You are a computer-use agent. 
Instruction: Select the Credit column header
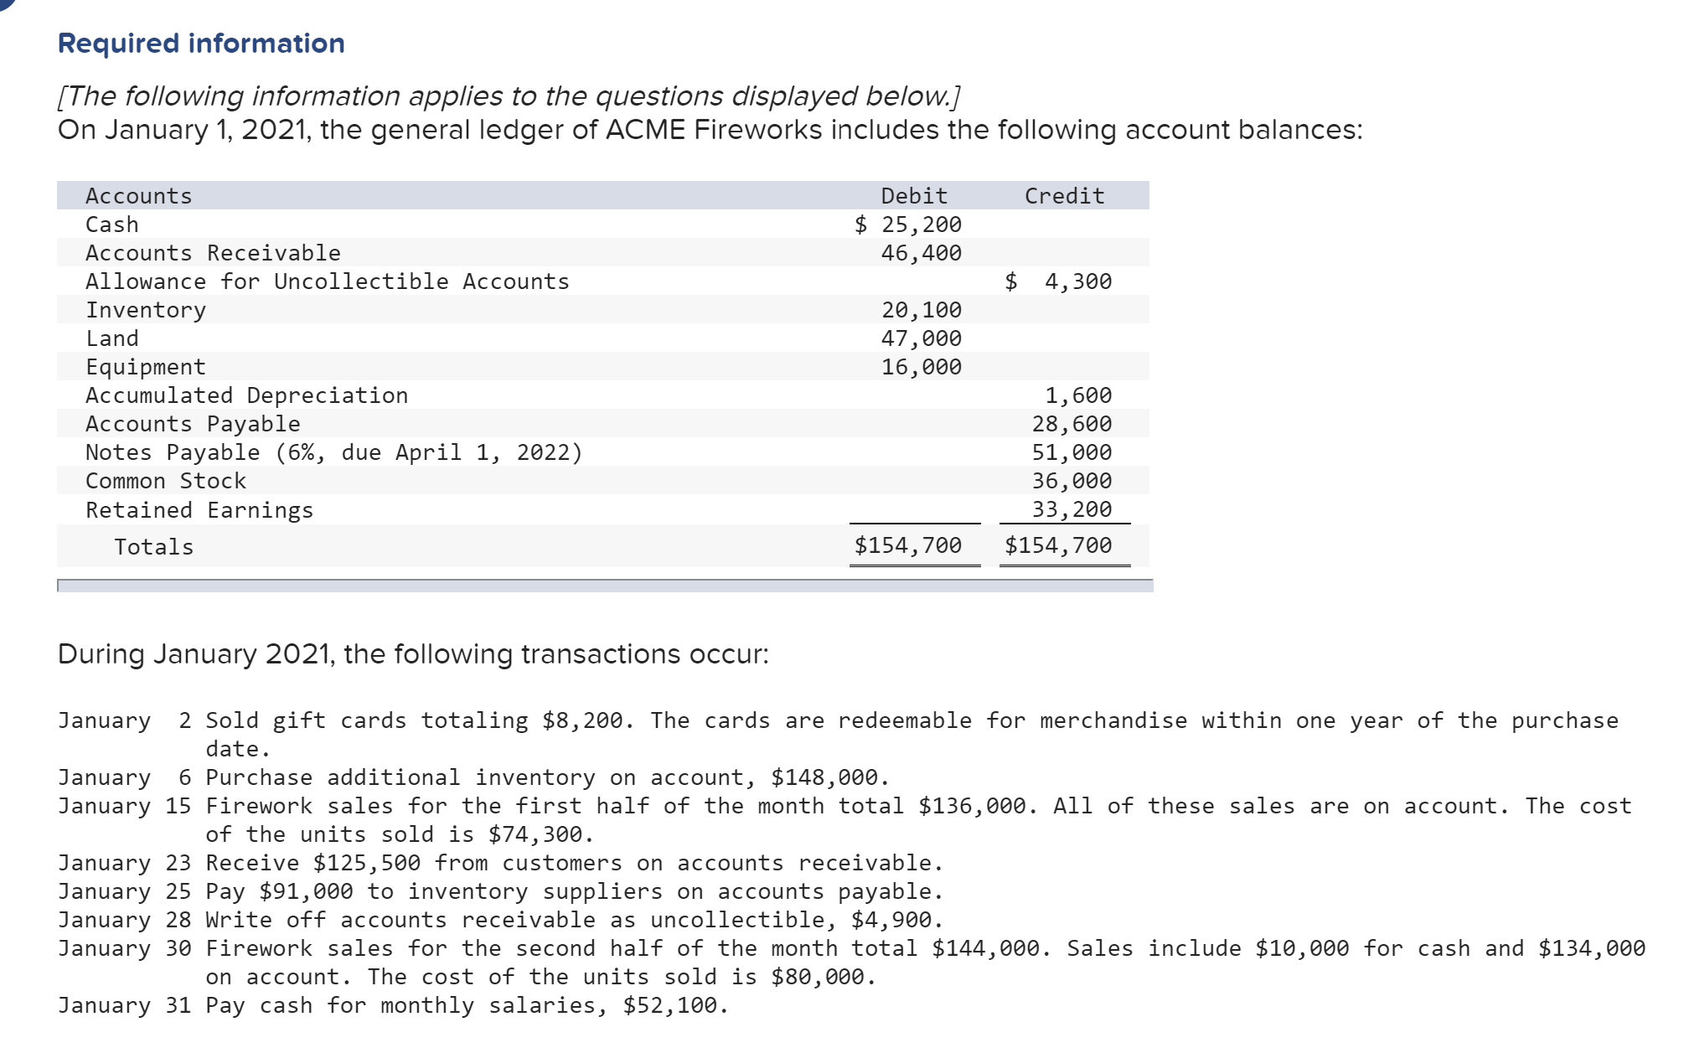pos(1065,196)
